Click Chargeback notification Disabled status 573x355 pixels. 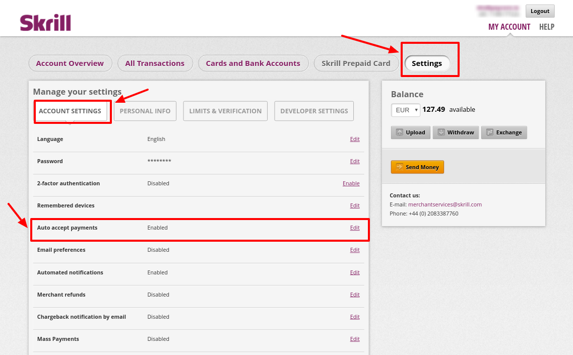click(x=158, y=317)
